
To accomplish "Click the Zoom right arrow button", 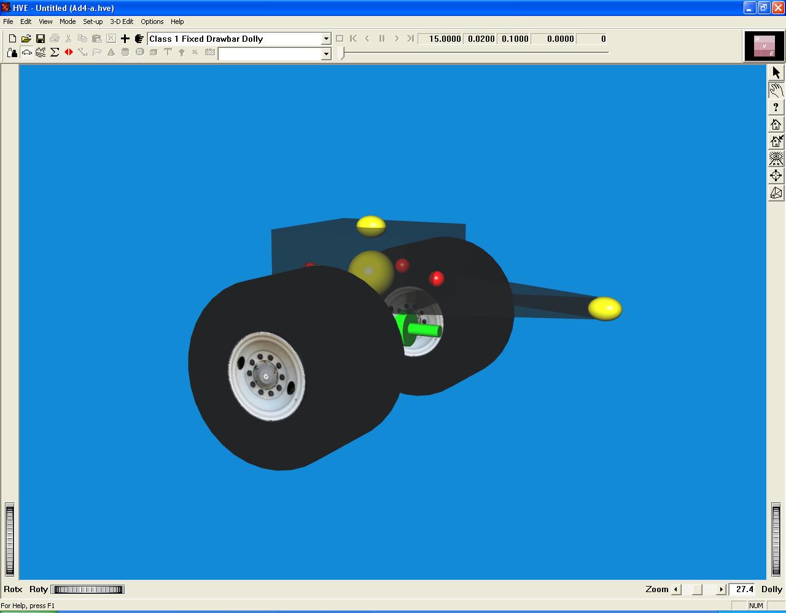I will [x=722, y=590].
